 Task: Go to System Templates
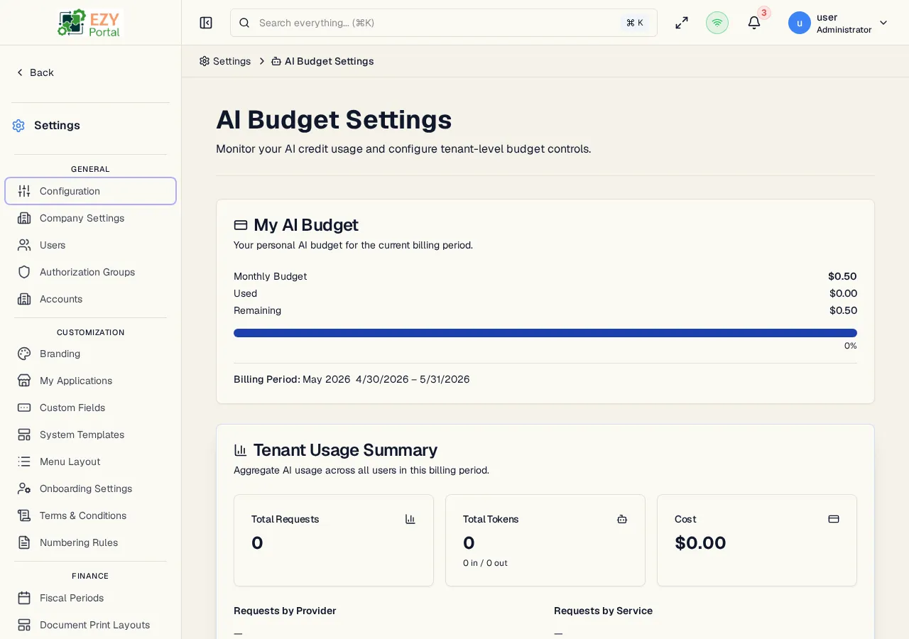[90, 435]
